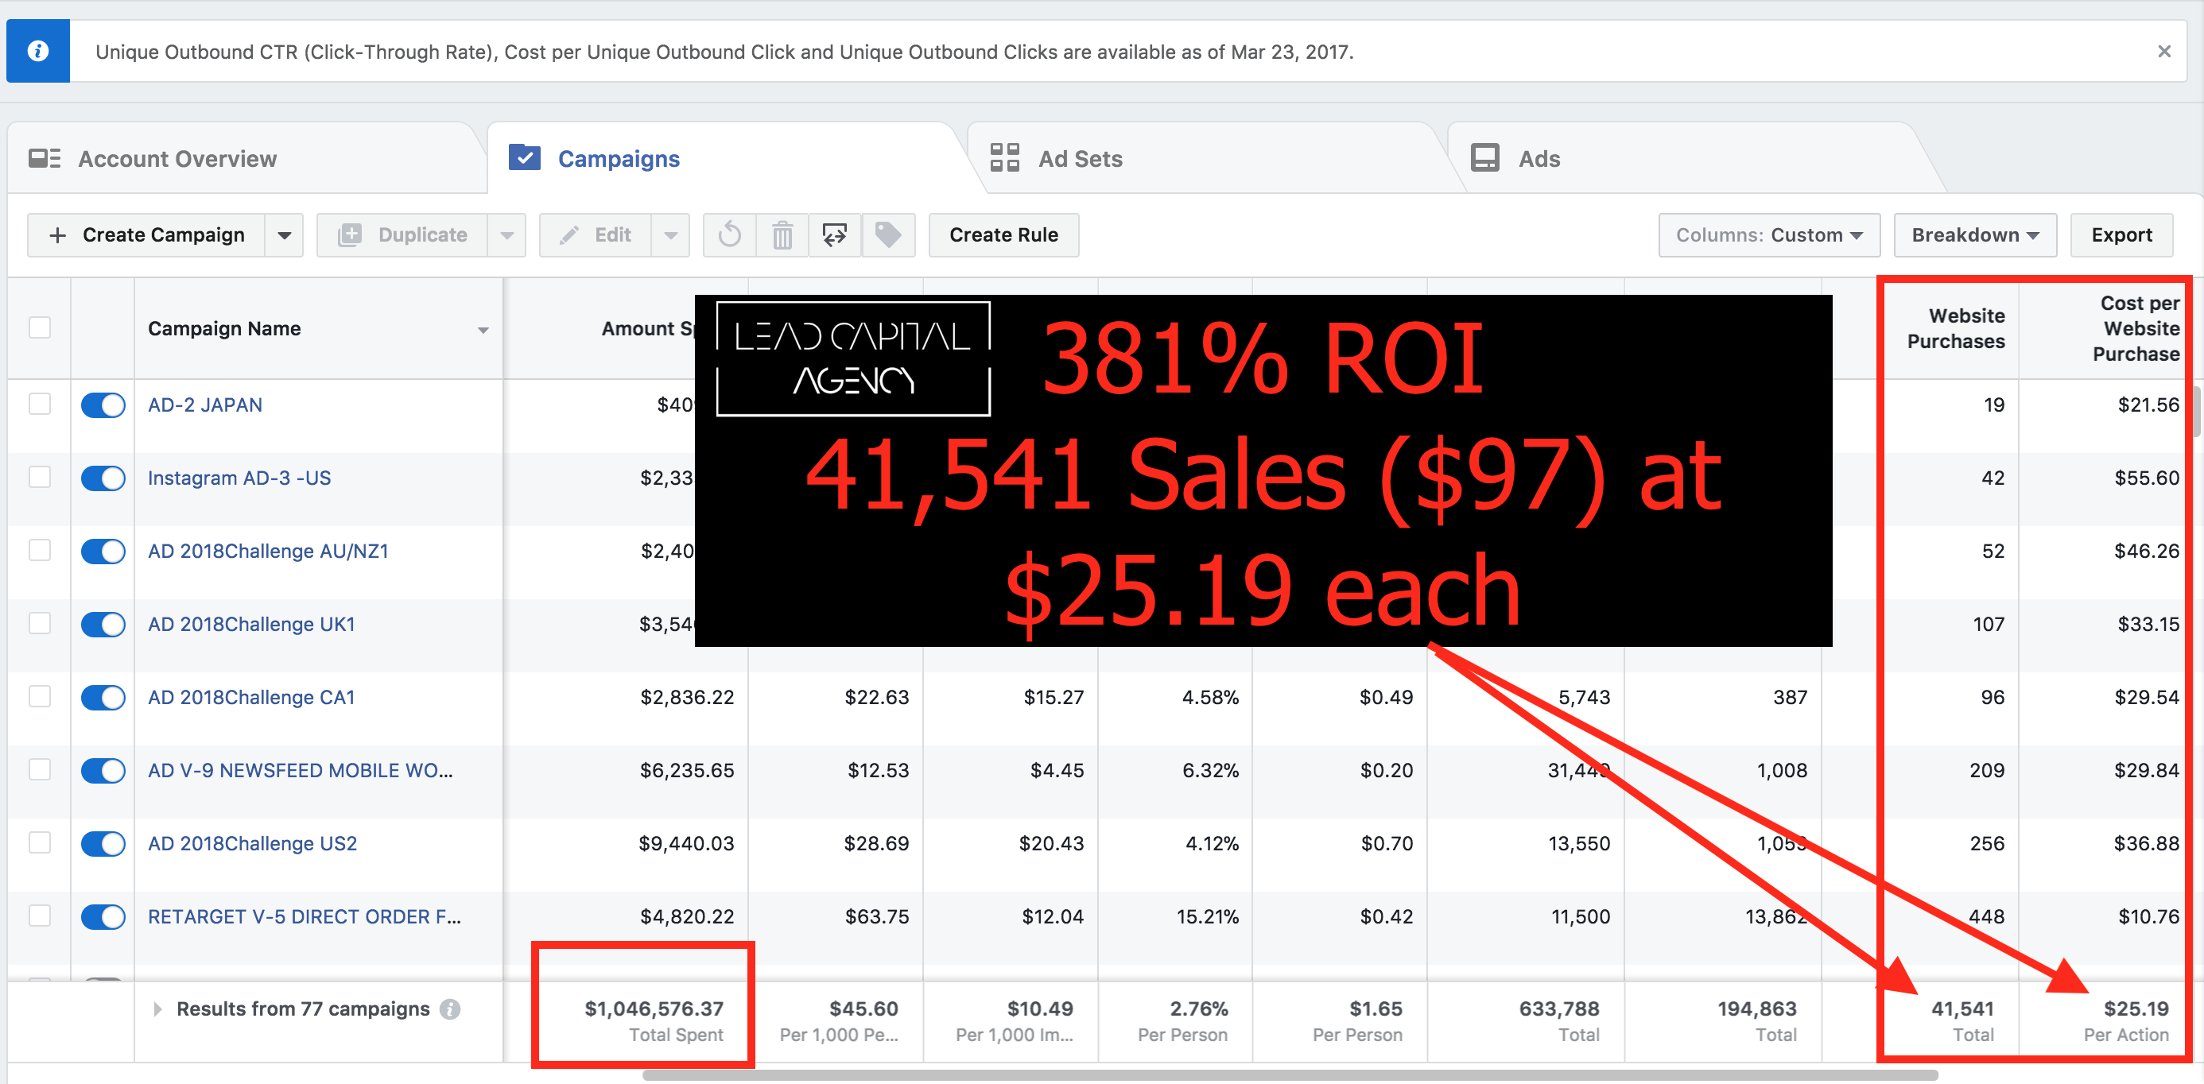
Task: Open the Account Overview tab
Action: pyautogui.click(x=248, y=158)
